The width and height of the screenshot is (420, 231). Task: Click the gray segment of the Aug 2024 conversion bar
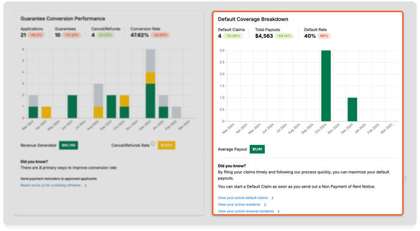tap(98, 95)
